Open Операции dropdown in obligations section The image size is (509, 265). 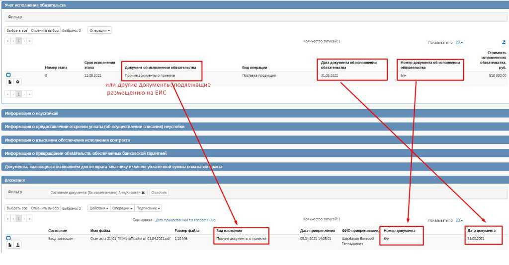coord(99,30)
